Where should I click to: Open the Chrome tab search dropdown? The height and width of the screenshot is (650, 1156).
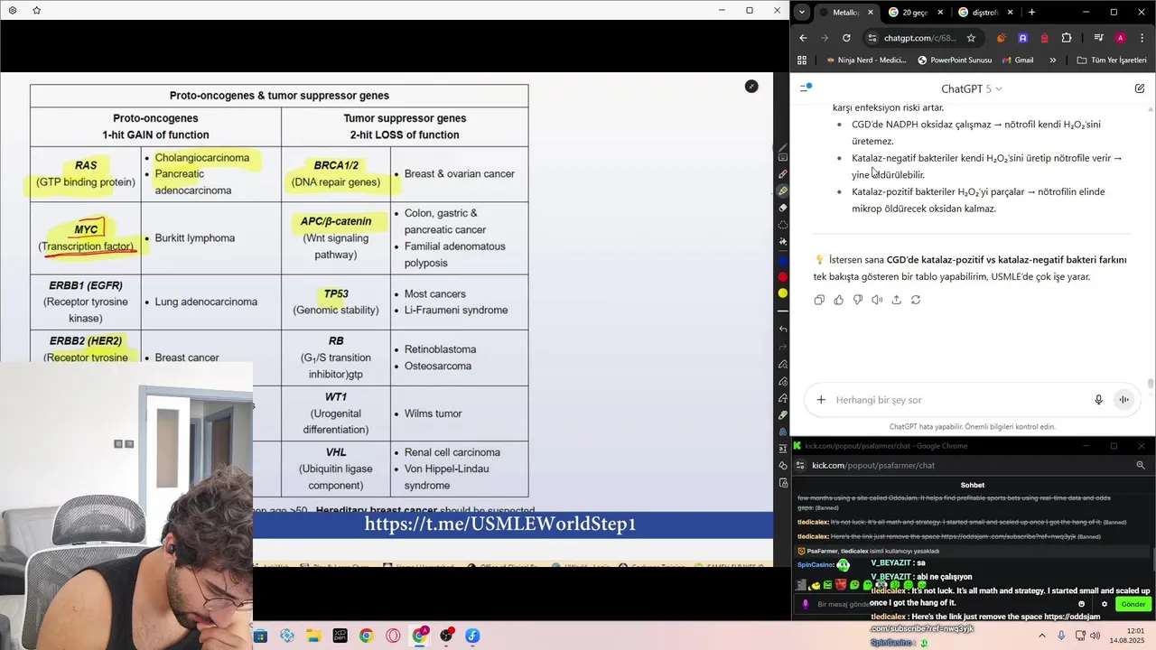[x=801, y=13]
